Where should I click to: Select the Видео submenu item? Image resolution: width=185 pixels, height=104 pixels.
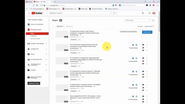(37, 34)
